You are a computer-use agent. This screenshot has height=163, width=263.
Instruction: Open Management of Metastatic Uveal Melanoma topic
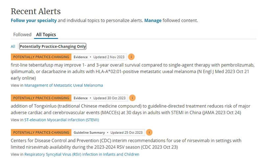63,85
